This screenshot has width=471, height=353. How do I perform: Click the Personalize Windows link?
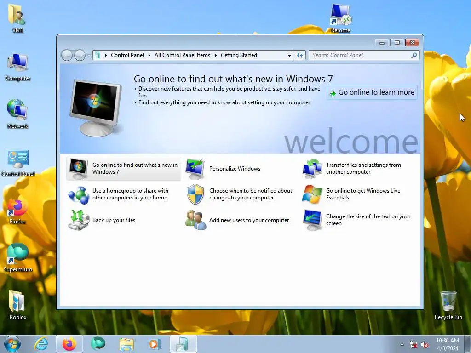pyautogui.click(x=235, y=169)
